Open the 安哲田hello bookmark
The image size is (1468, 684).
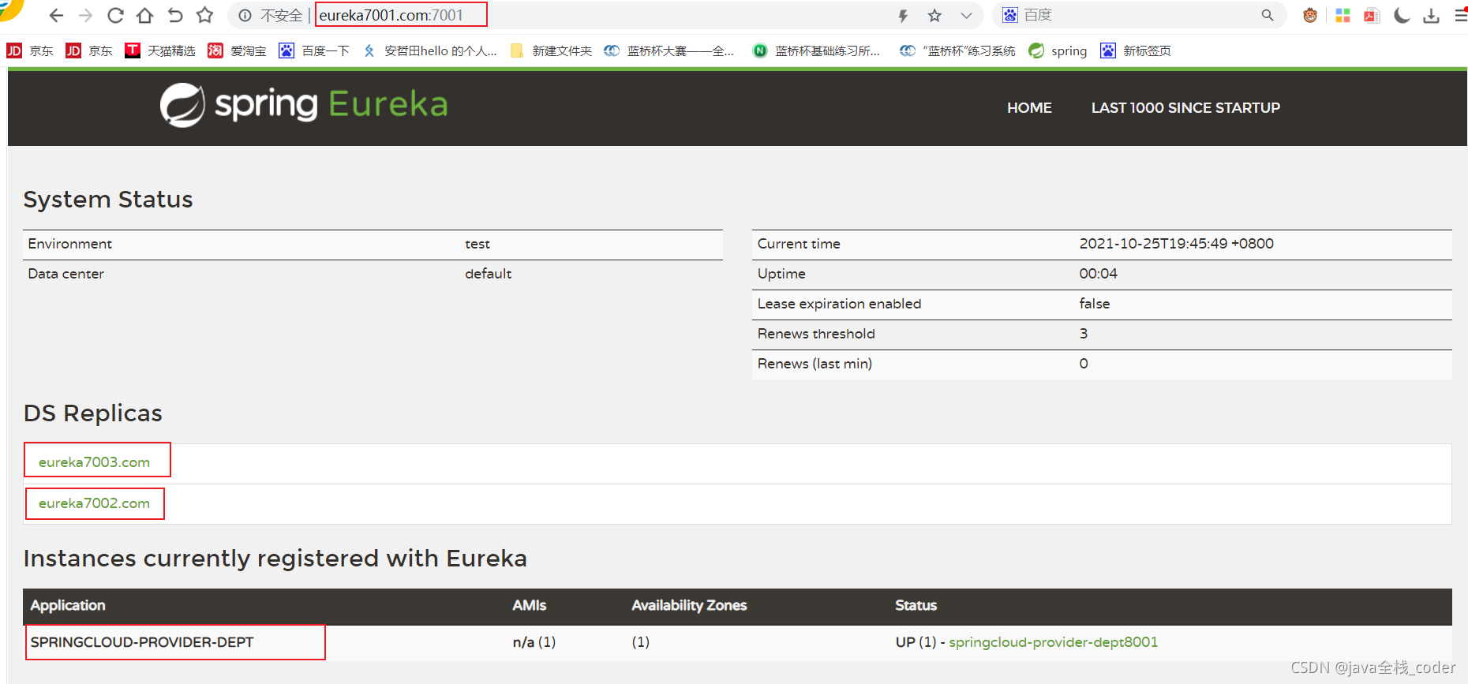click(x=429, y=50)
